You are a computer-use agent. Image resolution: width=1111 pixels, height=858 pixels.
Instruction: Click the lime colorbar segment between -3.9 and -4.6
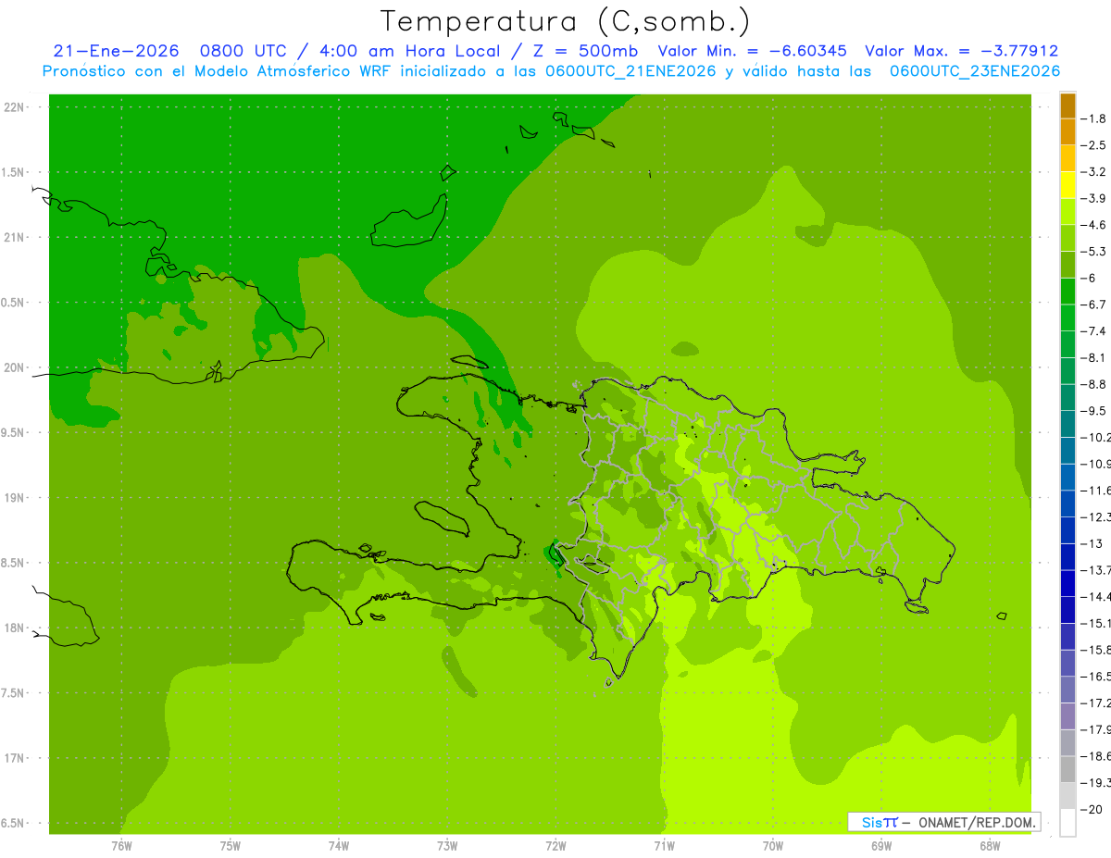(x=1067, y=212)
